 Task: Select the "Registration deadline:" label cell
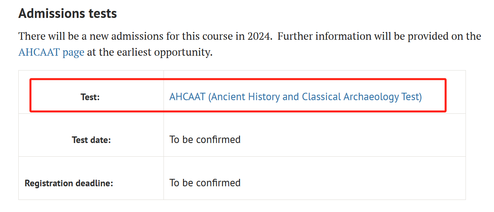coord(69,183)
